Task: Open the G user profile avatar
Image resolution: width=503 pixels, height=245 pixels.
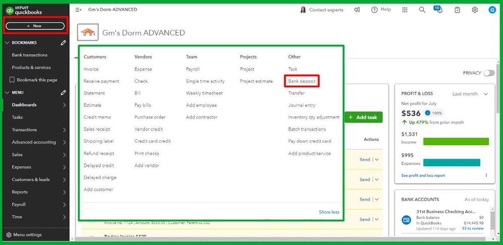Action: coord(492,10)
